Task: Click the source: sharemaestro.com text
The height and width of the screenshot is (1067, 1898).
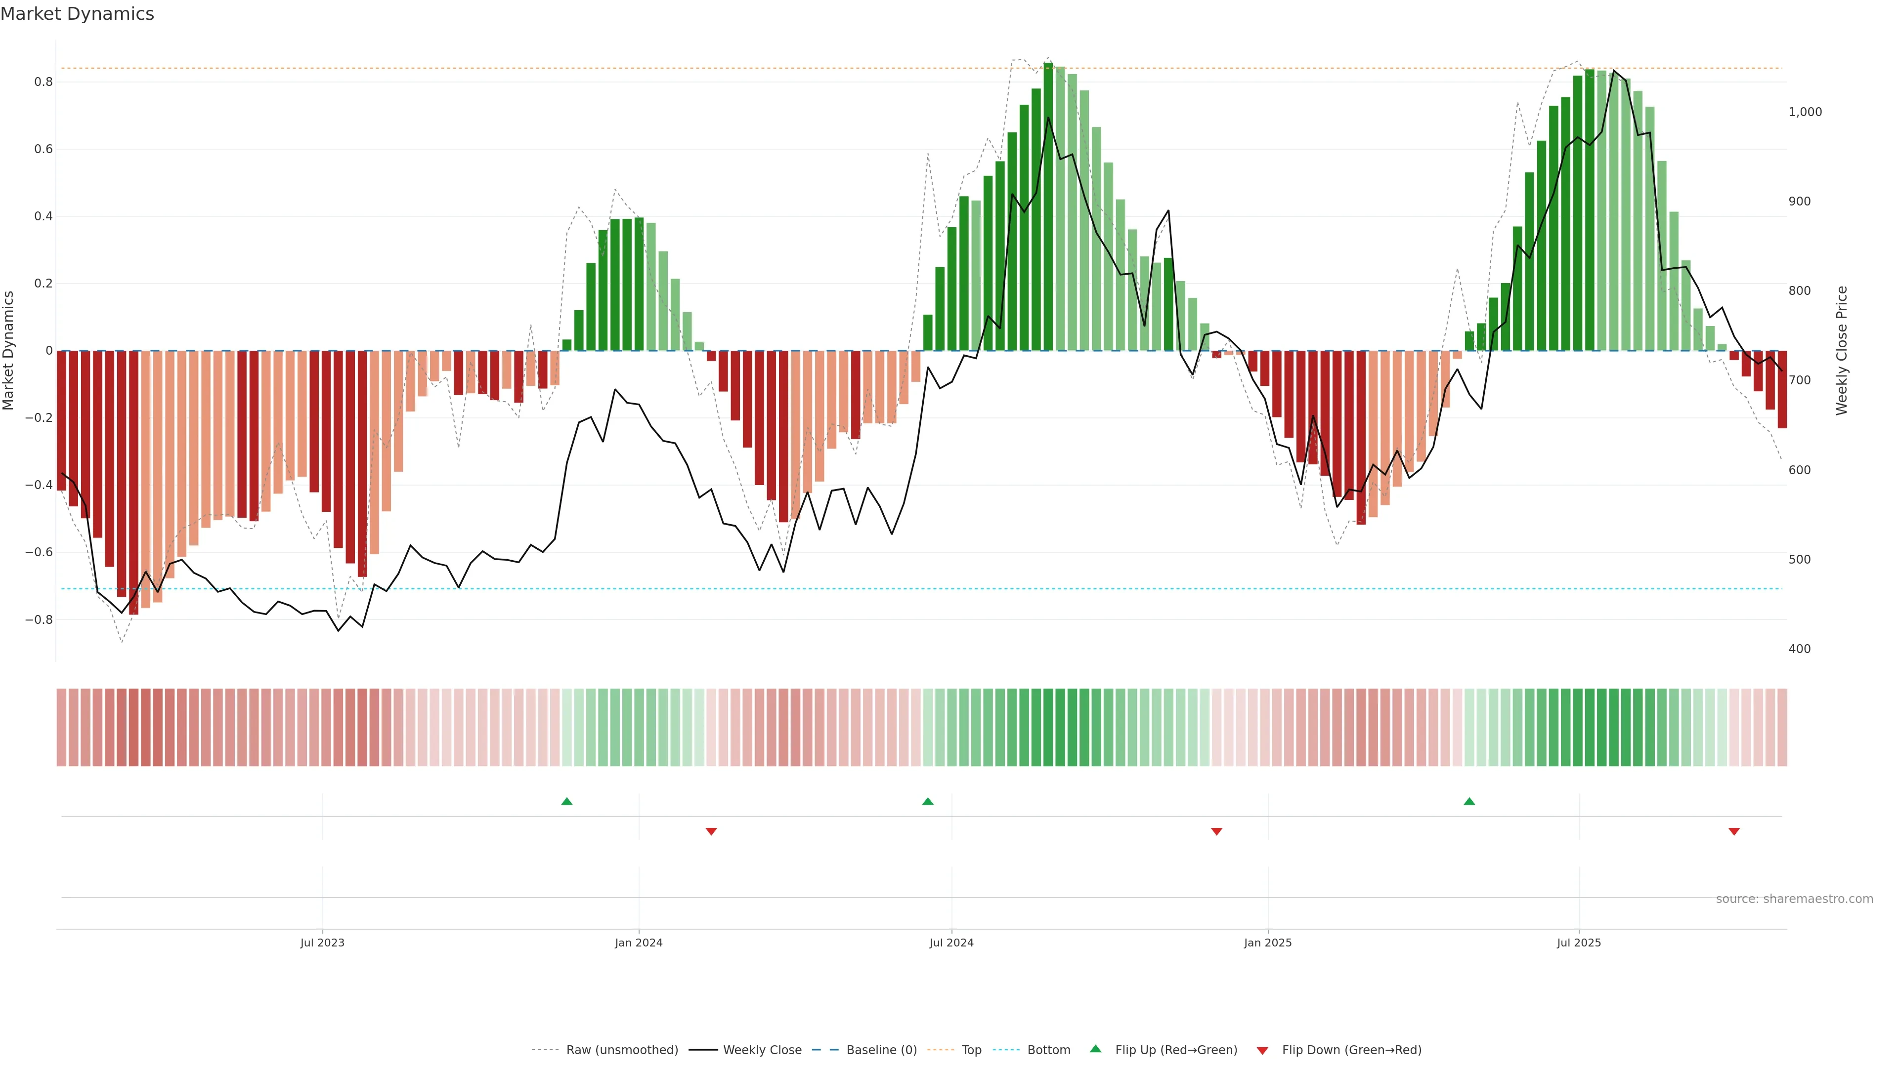Action: [1794, 899]
